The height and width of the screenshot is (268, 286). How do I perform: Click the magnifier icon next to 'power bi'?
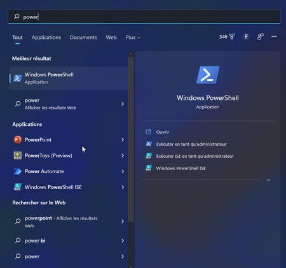tap(18, 240)
